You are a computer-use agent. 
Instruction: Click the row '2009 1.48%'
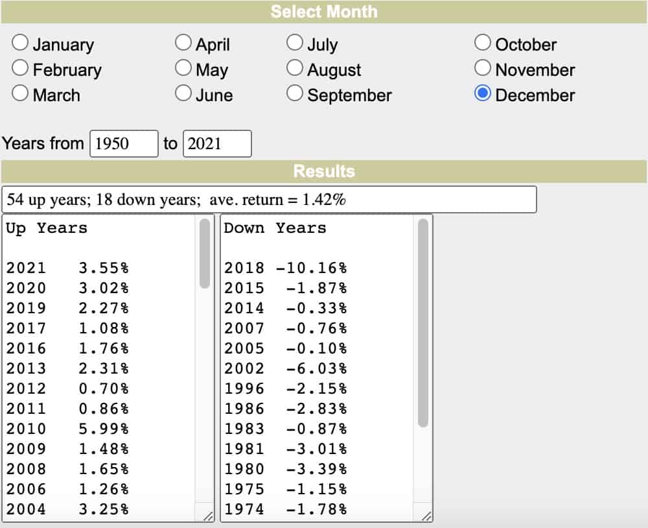tap(67, 449)
